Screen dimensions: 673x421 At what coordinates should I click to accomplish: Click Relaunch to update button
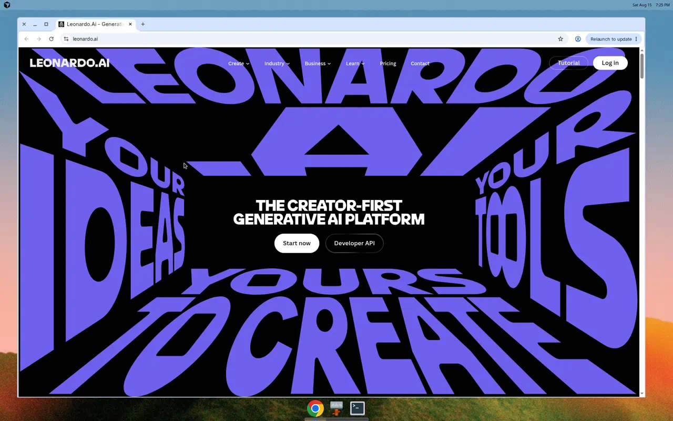point(610,39)
